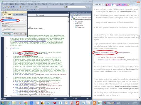The height and width of the screenshot is (105, 141).
Task: Open the デバッグ(D) menu
Action: click(41, 4)
